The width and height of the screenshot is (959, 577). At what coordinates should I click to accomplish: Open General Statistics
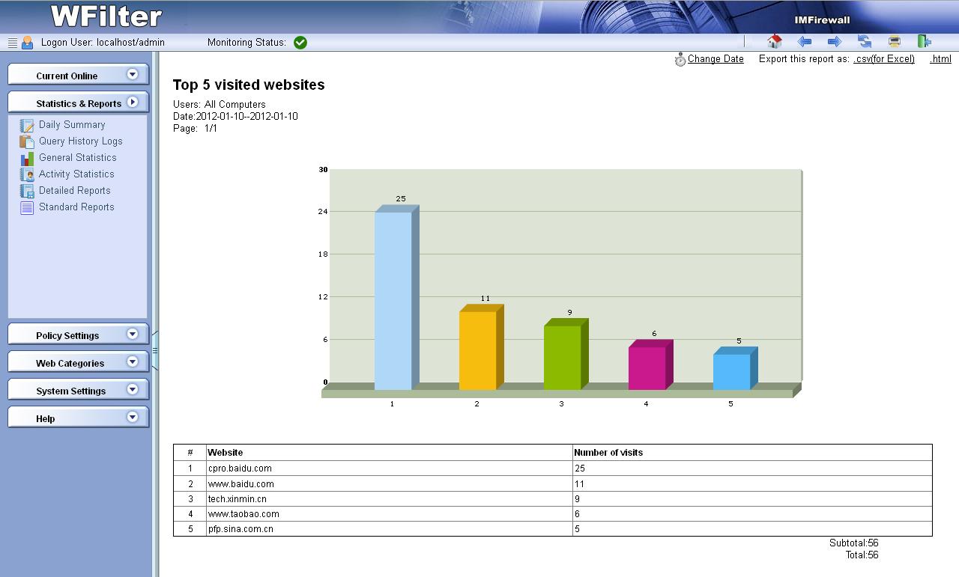pyautogui.click(x=77, y=158)
